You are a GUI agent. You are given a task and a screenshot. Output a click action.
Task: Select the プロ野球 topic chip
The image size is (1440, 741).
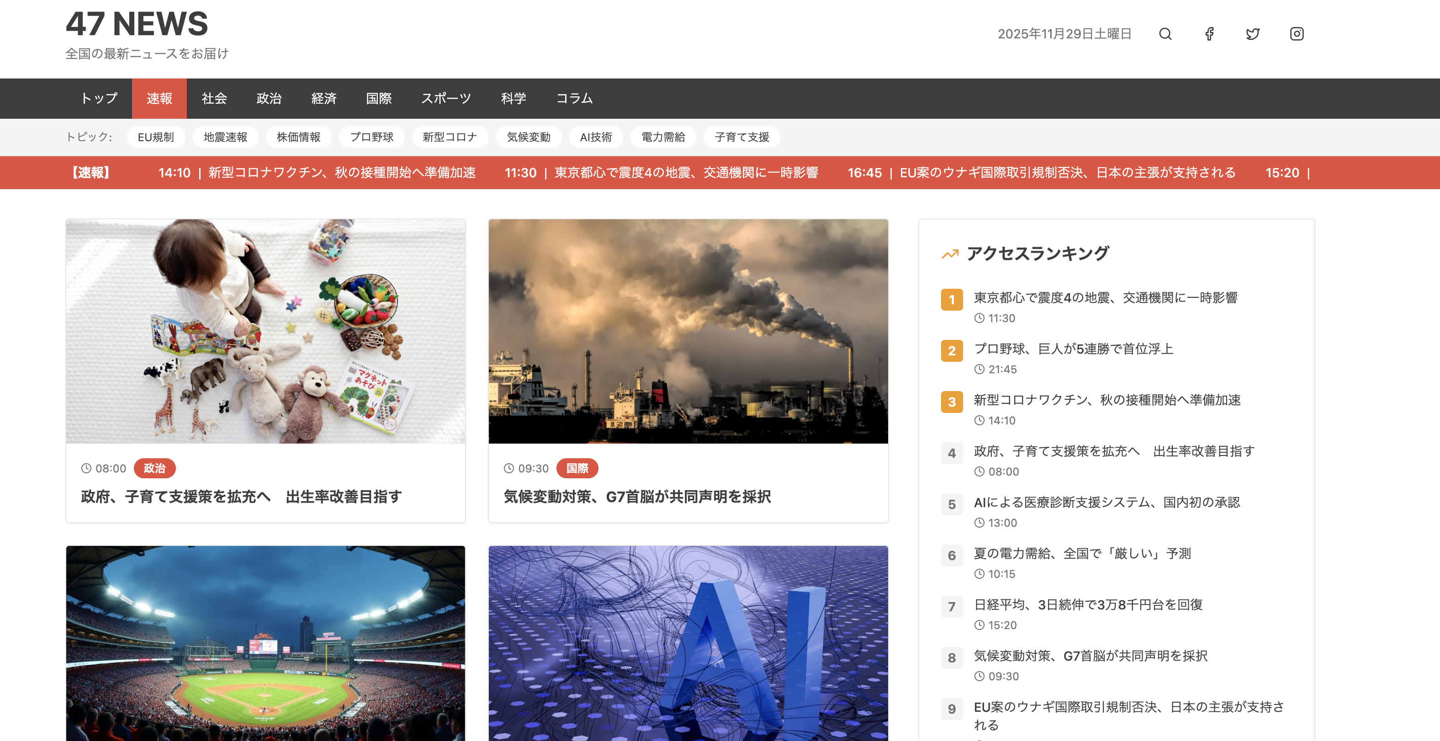pos(371,137)
